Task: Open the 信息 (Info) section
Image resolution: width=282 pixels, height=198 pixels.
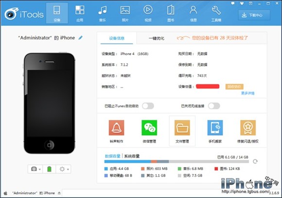Action: [194, 13]
